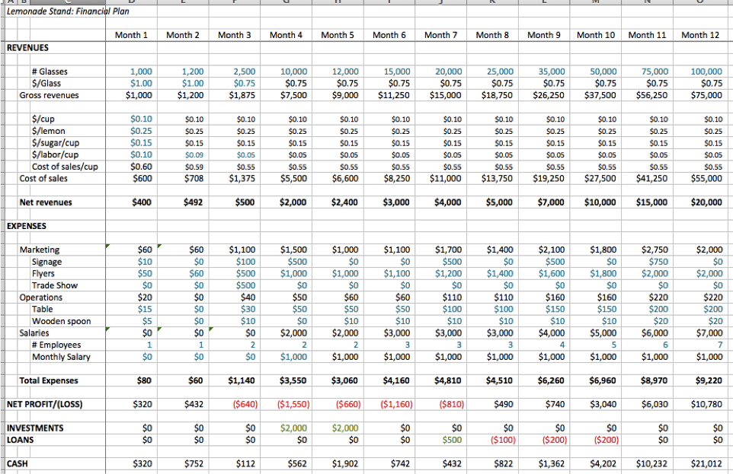Select the Month 1 table cost '$15'

tap(145, 309)
